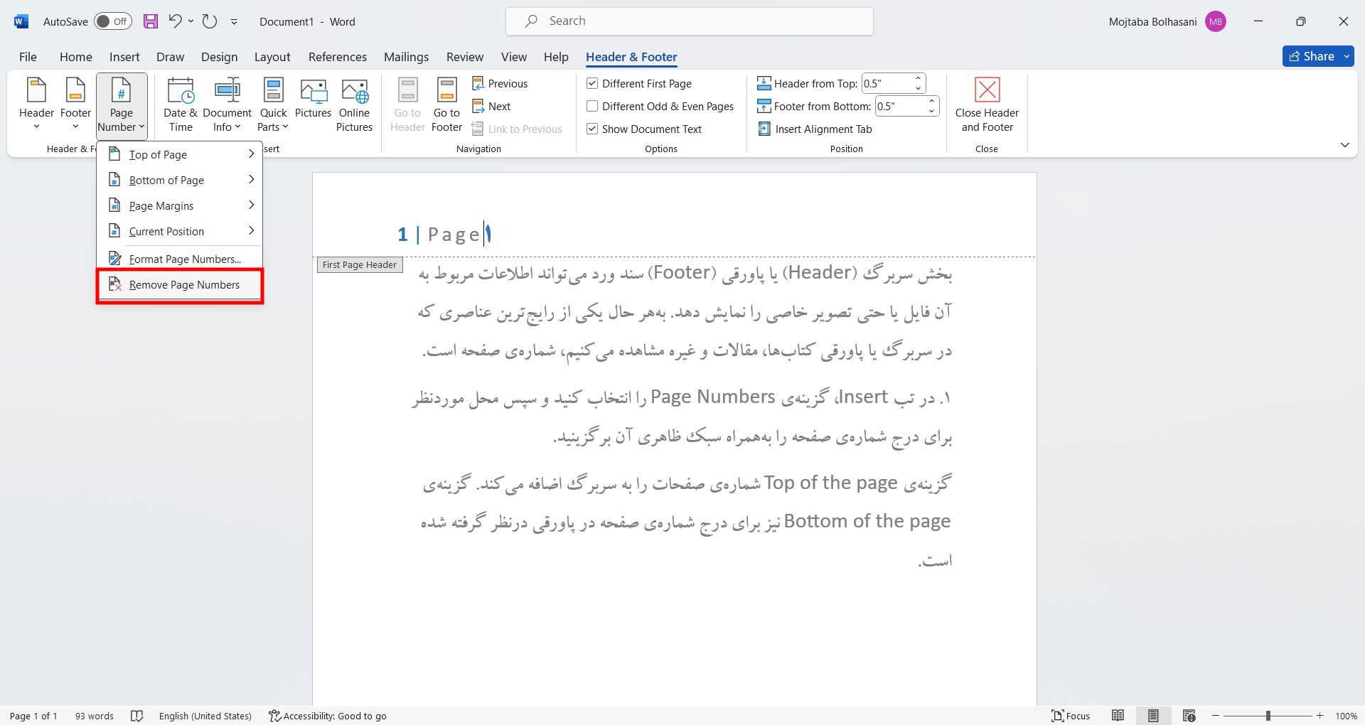Open the Review tab
Image resolution: width=1365 pixels, height=725 pixels.
[465, 57]
